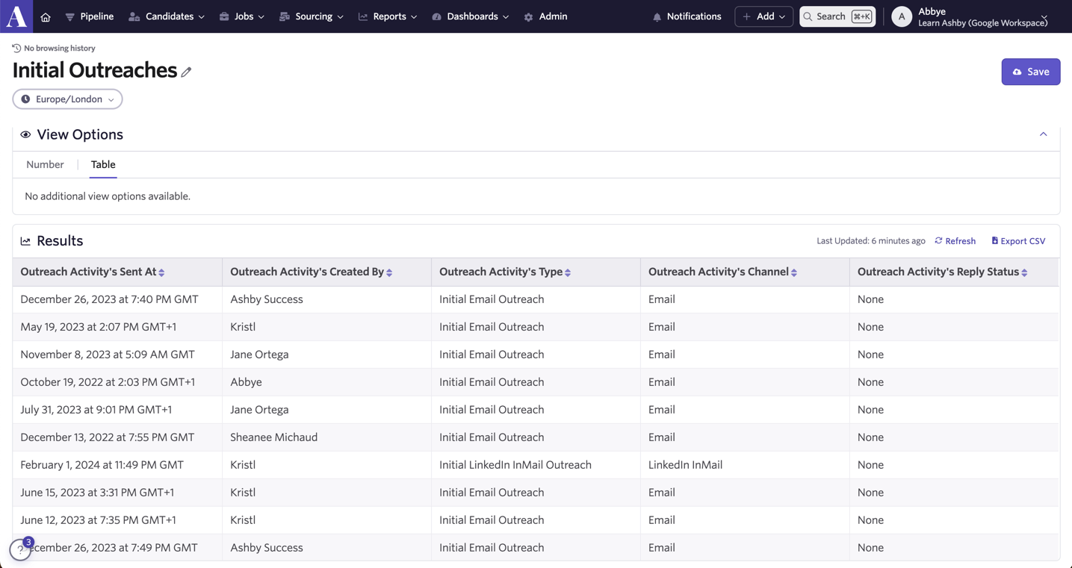
Task: Click 'Last Updated: 6 minutes ago' text
Action: (871, 241)
